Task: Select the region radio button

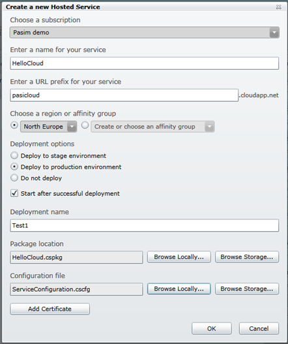Action: click(14, 125)
